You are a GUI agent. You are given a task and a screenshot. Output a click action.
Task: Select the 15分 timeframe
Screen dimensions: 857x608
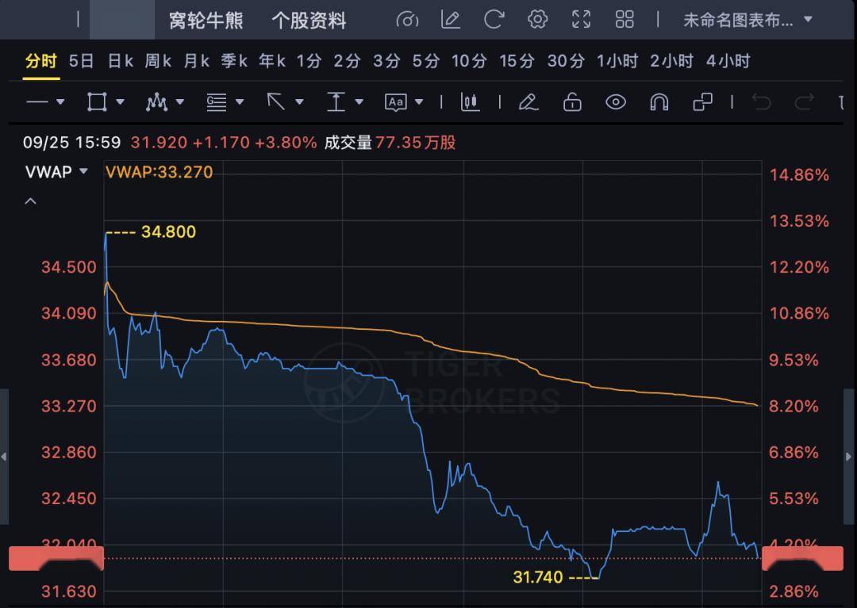coord(517,61)
